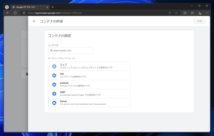Focus the コンテナ名 container name field

coord(70,51)
